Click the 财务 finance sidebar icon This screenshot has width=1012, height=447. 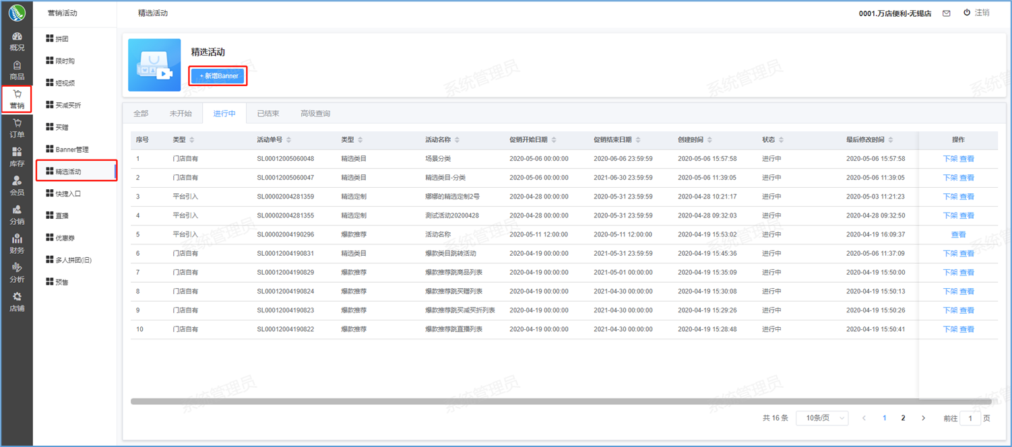click(17, 244)
